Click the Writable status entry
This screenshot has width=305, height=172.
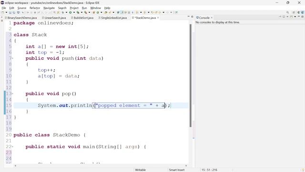tap(141, 170)
